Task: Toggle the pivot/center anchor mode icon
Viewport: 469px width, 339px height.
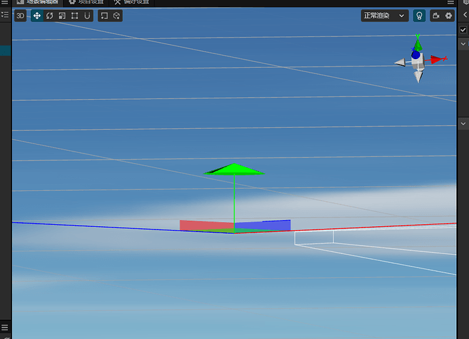Action: (104, 16)
